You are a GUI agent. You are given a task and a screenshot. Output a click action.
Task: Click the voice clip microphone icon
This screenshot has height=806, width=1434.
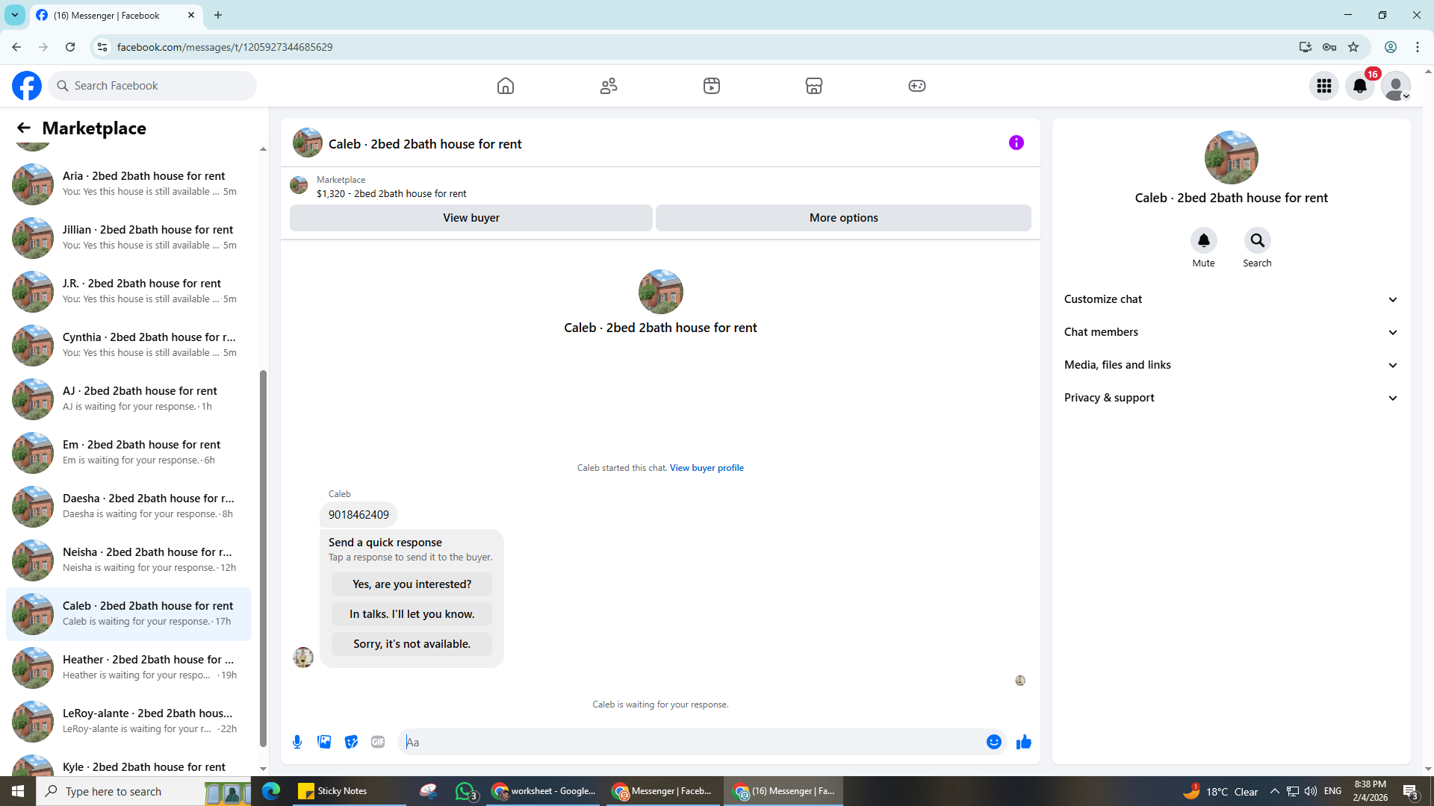point(297,742)
